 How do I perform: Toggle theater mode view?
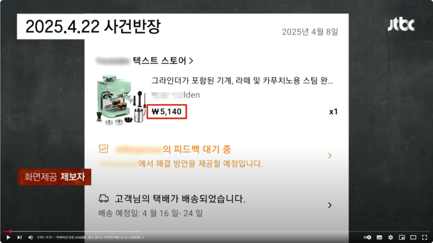tap(413, 237)
